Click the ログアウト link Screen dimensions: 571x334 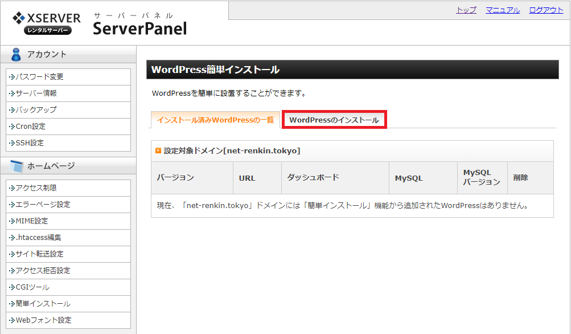click(x=546, y=10)
